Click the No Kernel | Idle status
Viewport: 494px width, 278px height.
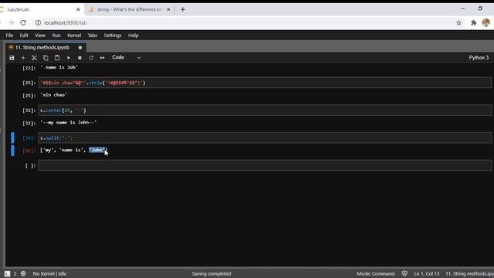49,273
